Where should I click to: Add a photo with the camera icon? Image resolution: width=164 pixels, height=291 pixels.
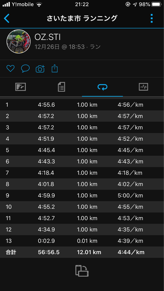tap(40, 69)
